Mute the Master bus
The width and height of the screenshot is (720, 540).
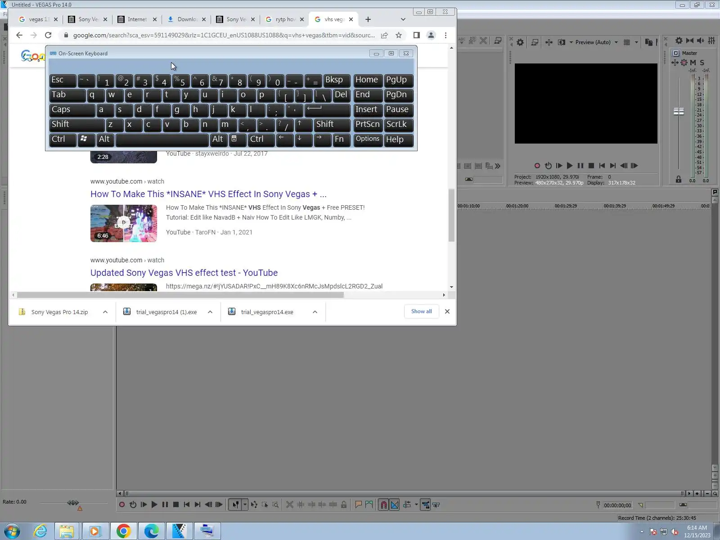click(693, 63)
